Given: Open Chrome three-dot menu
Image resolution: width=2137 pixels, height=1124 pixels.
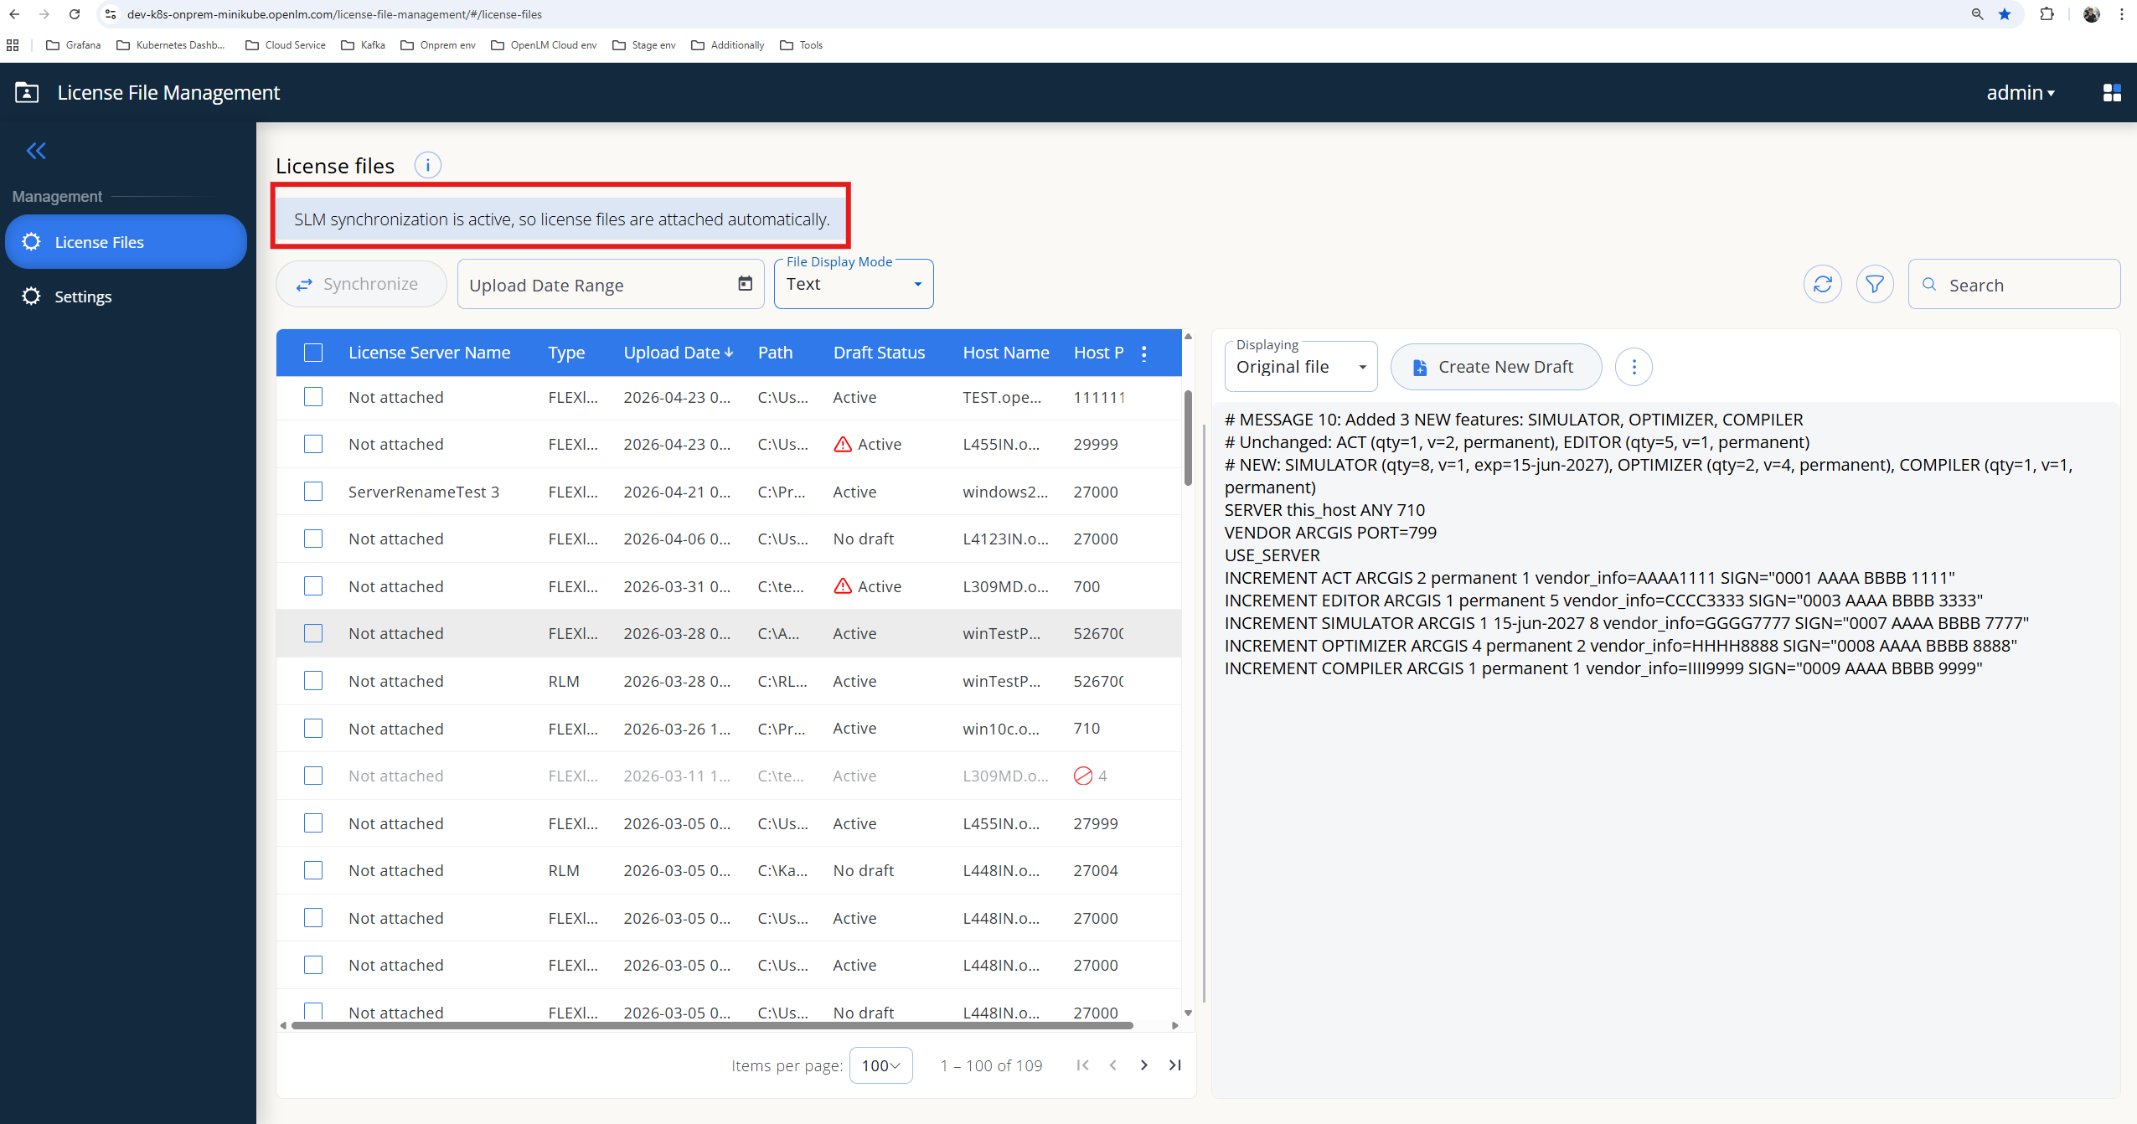Looking at the screenshot, I should click(2122, 14).
